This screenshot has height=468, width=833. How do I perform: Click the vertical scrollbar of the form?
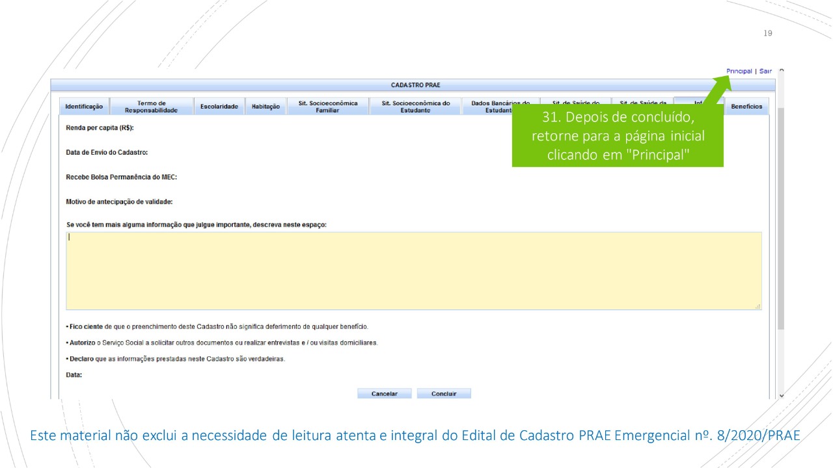[781, 218]
